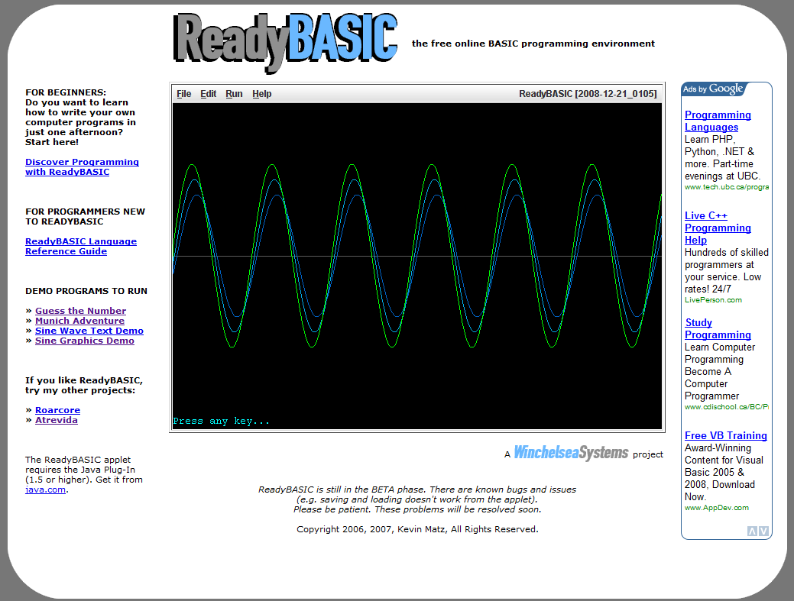Visit the Roarcore project link
794x601 pixels.
coord(57,410)
